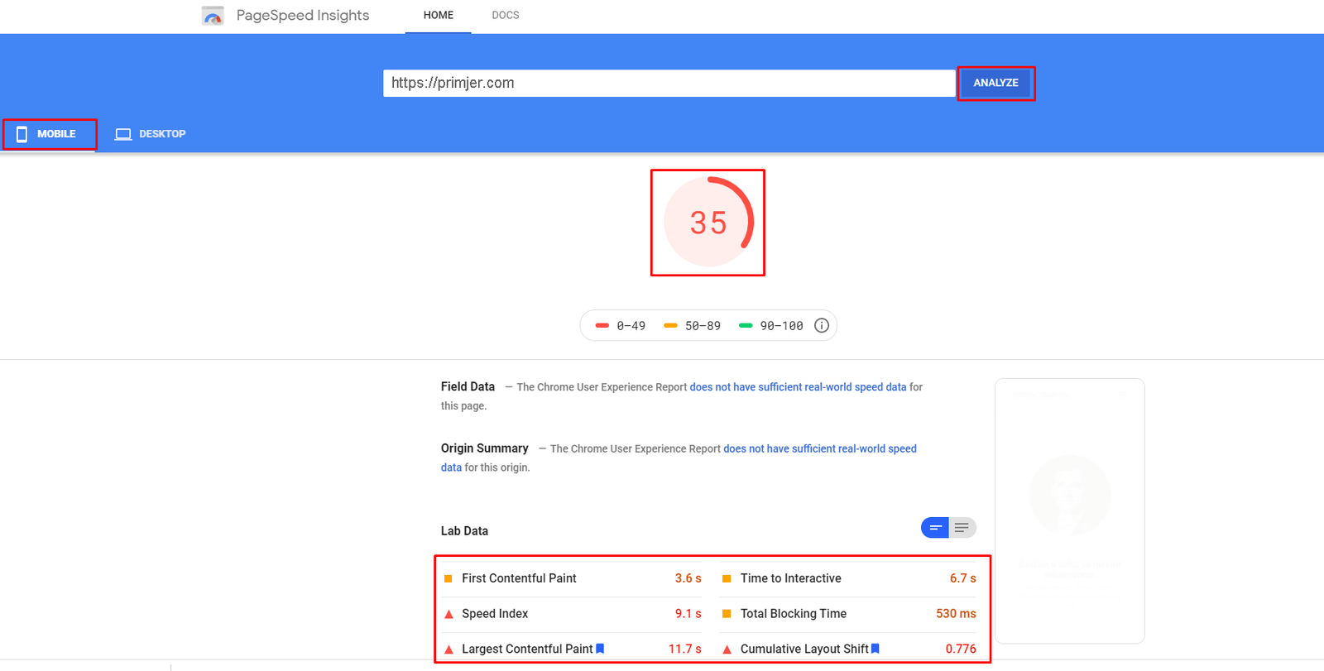
Task: Click the Lab Data heading
Action: 464,531
